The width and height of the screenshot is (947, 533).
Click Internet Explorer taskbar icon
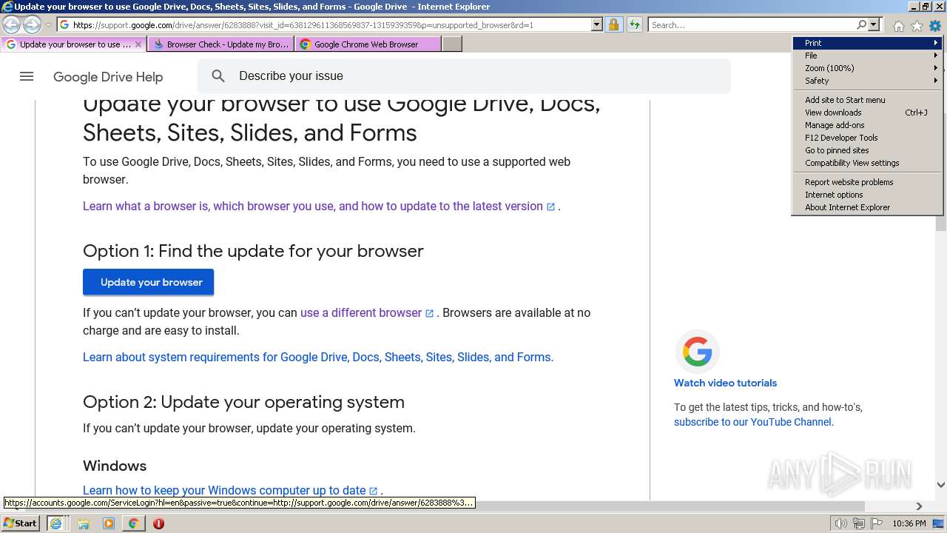tap(55, 523)
